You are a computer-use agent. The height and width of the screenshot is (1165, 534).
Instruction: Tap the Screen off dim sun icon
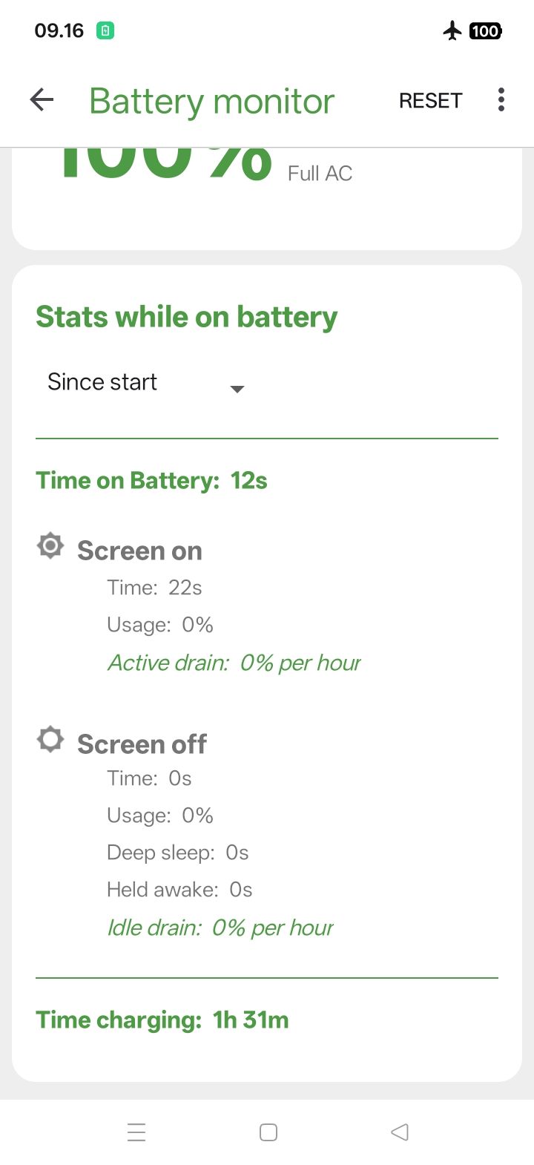(50, 740)
